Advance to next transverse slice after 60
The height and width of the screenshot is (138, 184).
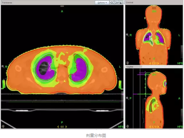click(66, 127)
